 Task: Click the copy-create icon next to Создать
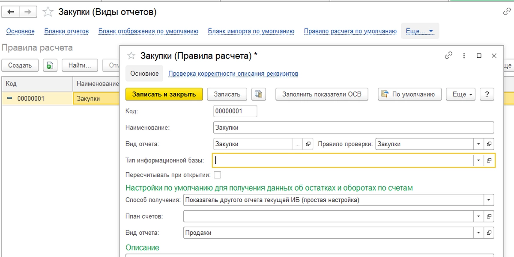click(x=50, y=65)
